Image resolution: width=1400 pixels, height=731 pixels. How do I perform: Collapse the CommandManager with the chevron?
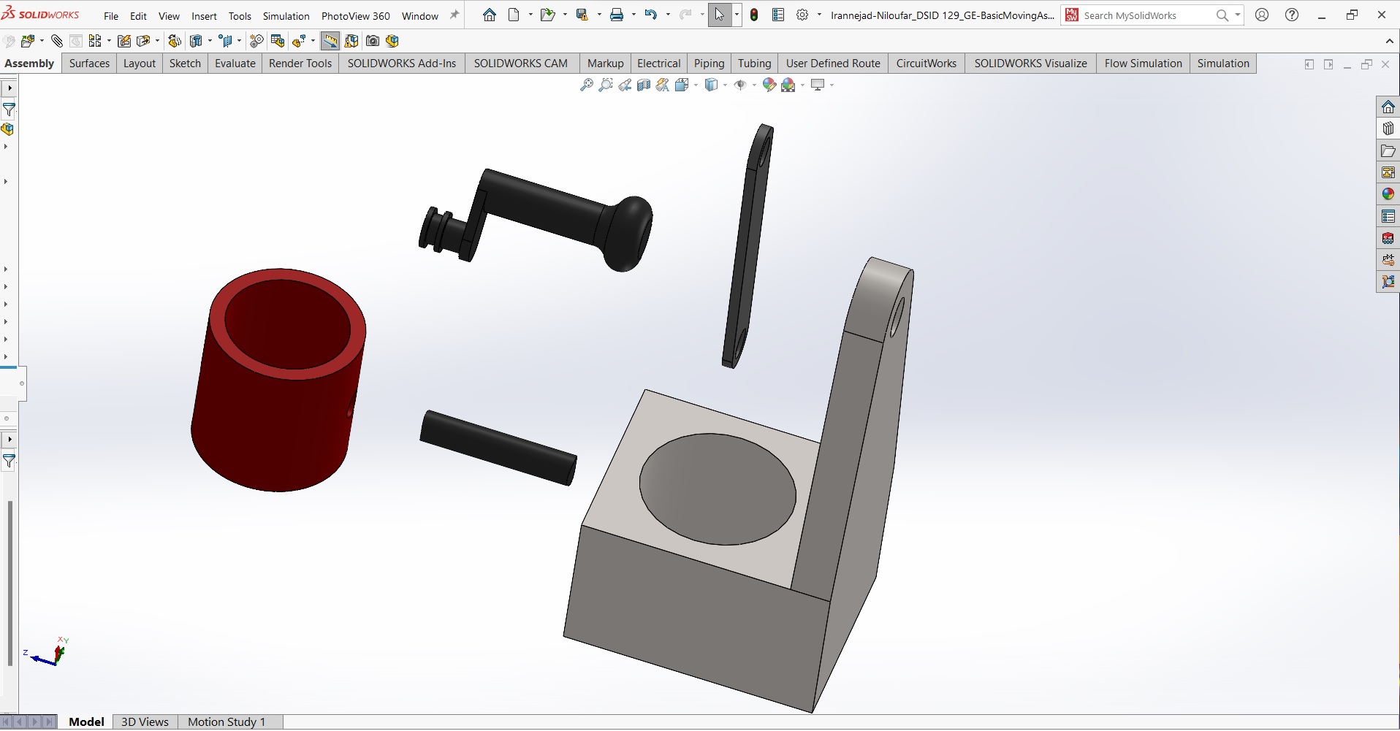(x=1389, y=41)
